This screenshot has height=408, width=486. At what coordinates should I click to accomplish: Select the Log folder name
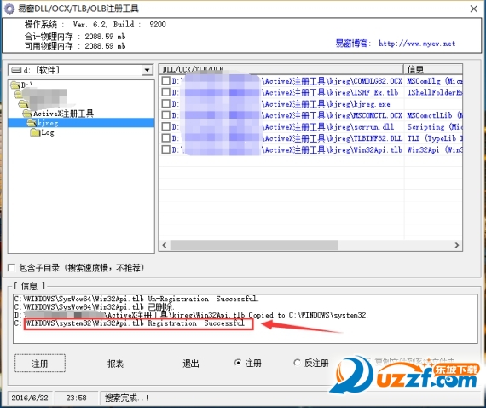[48, 133]
